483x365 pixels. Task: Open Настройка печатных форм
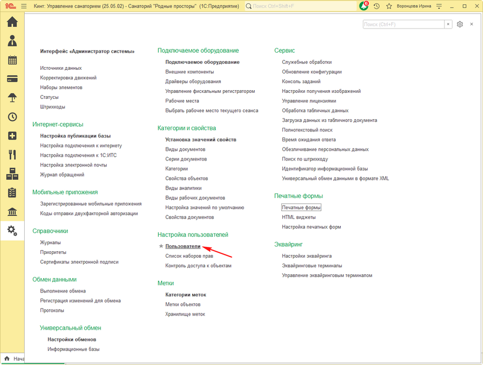pos(311,227)
